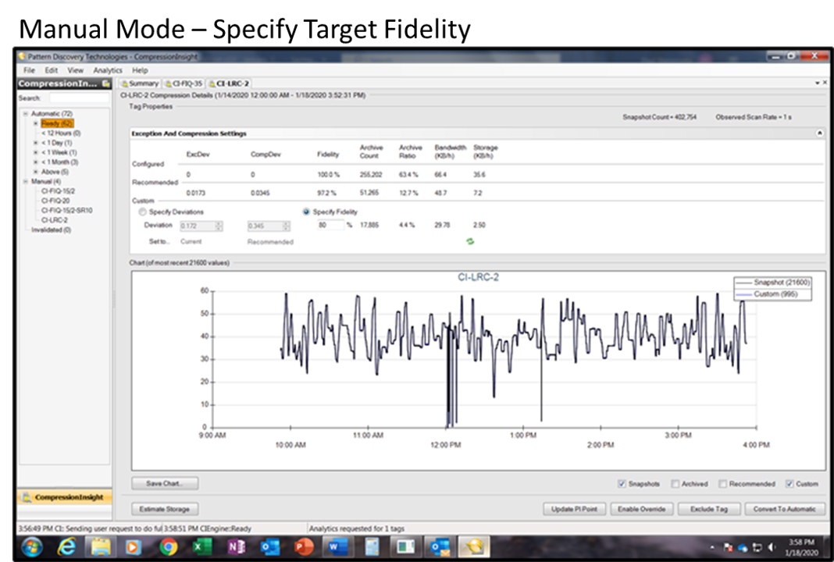Expand the Ready (62) tree node
This screenshot has height=562, width=834.
tap(36, 123)
